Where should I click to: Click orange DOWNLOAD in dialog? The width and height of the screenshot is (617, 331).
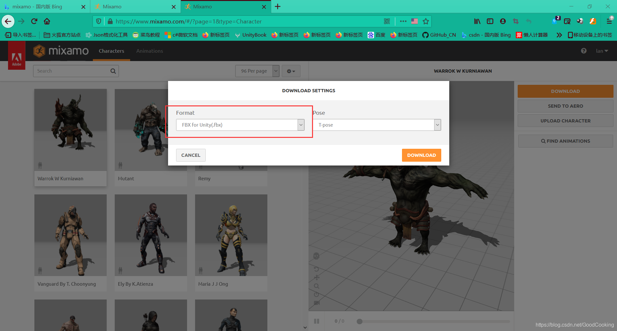[x=421, y=155]
